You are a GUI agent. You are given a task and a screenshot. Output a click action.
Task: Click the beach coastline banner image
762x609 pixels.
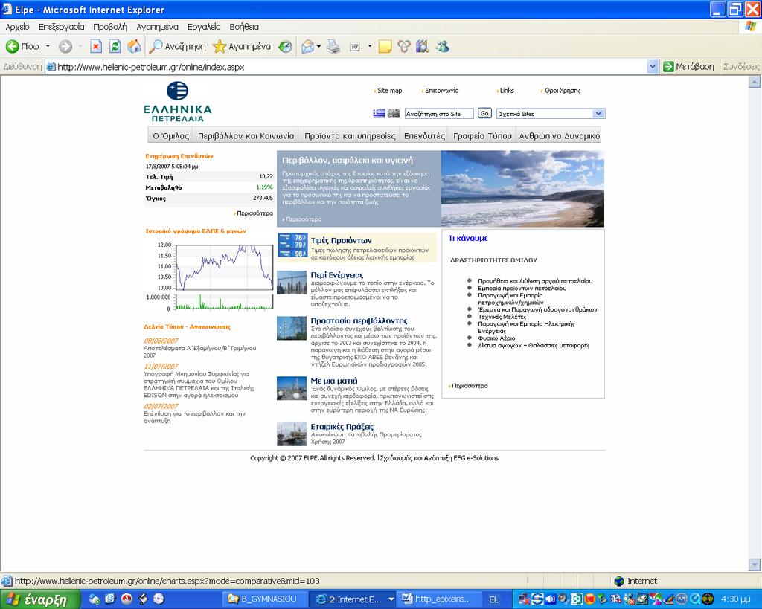522,188
